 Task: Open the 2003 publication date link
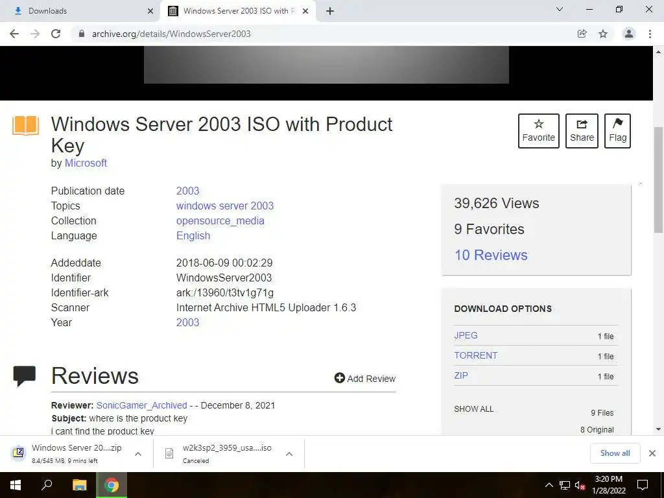187,191
